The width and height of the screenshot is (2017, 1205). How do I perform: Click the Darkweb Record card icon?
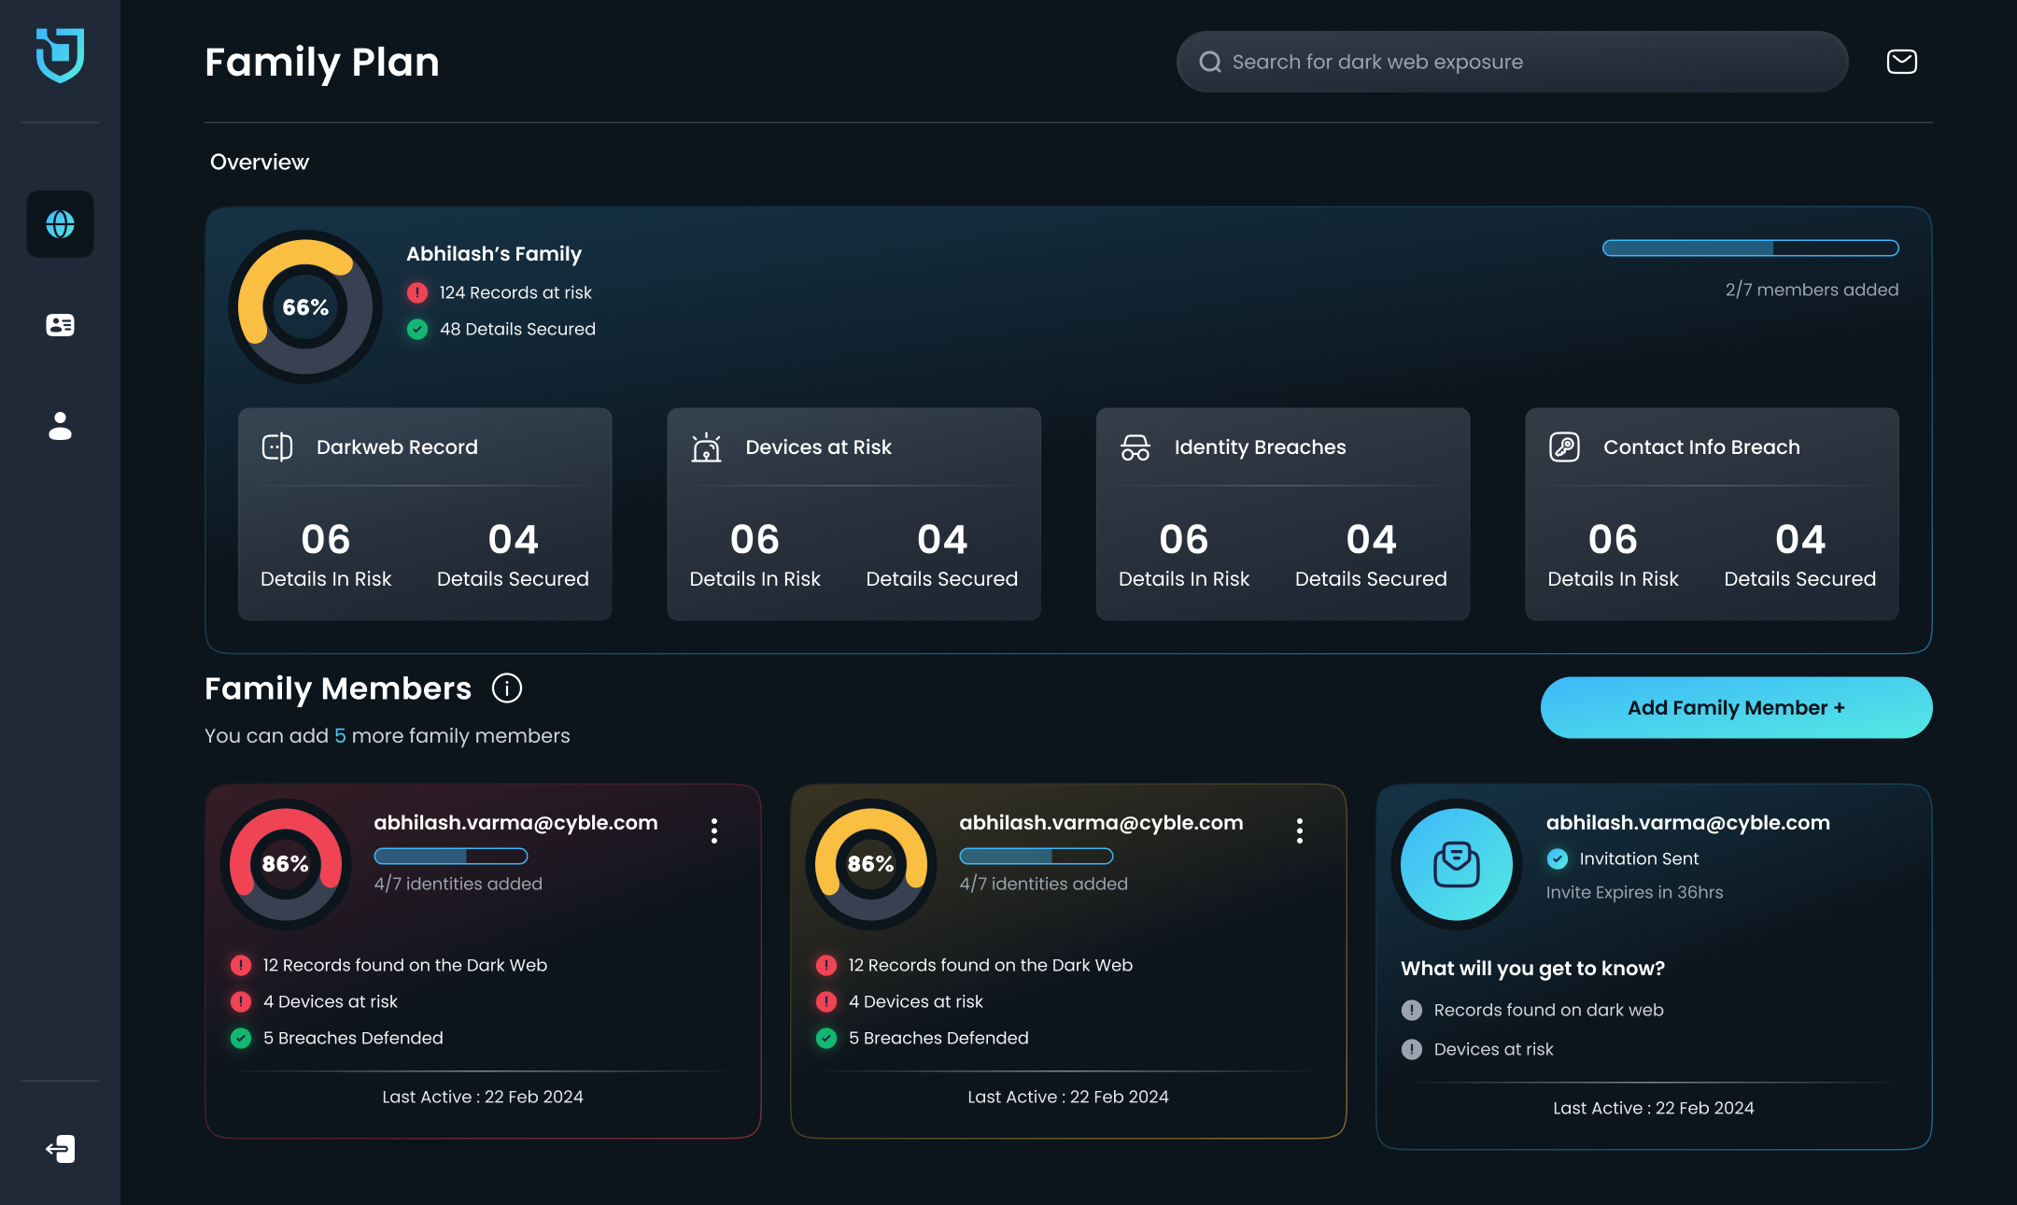coord(277,447)
